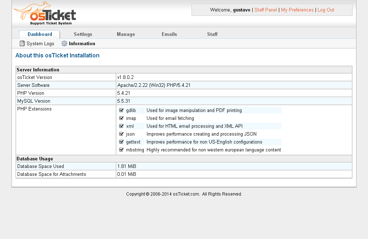Click the System Logs document icon
The width and height of the screenshot is (368, 239).
click(x=22, y=43)
